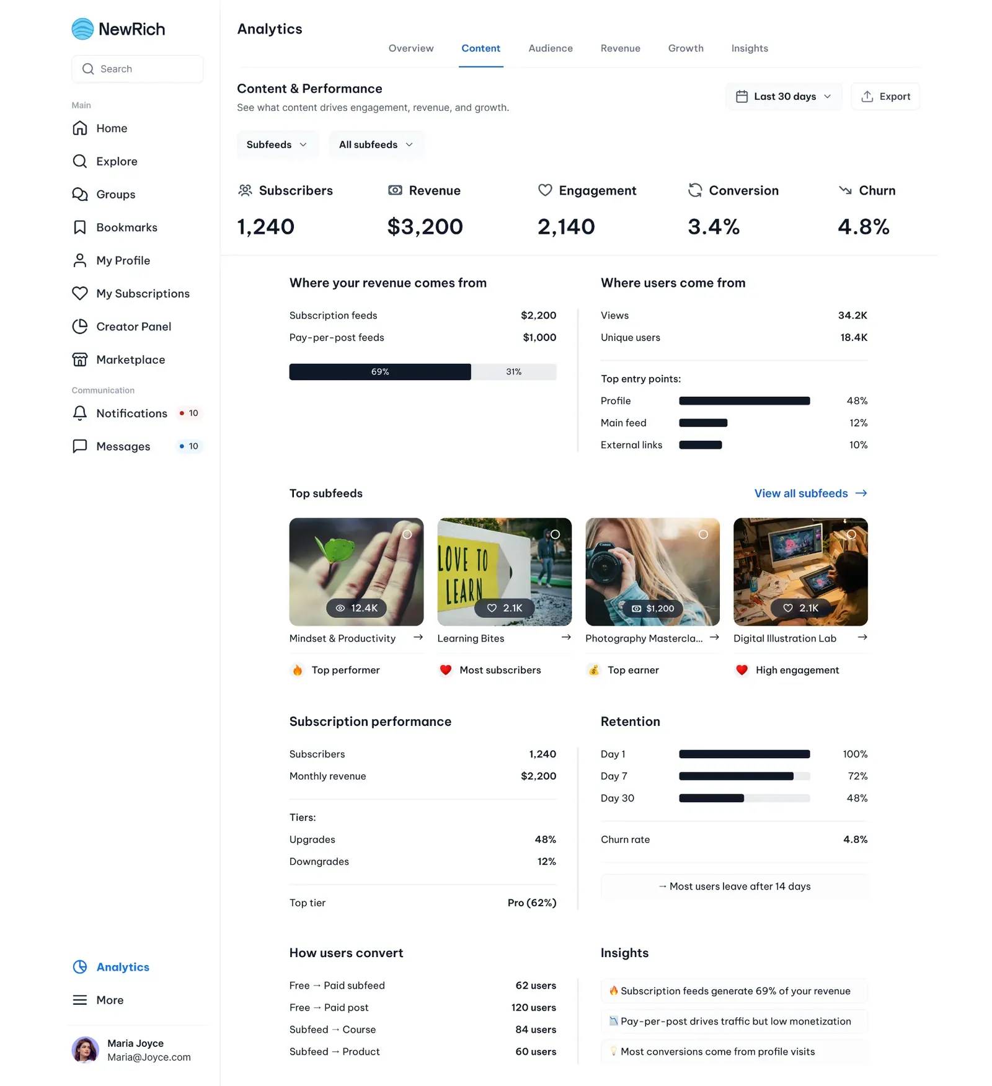
Task: Click Maria@Joyce.com email text
Action: [x=149, y=1057]
